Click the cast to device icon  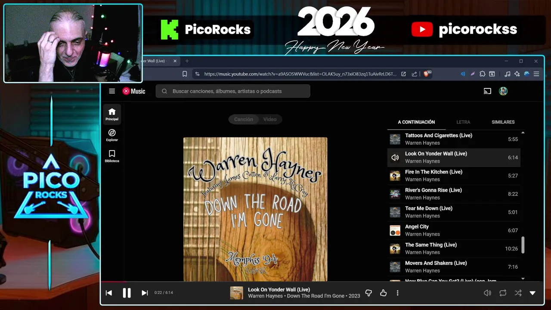[x=487, y=91]
